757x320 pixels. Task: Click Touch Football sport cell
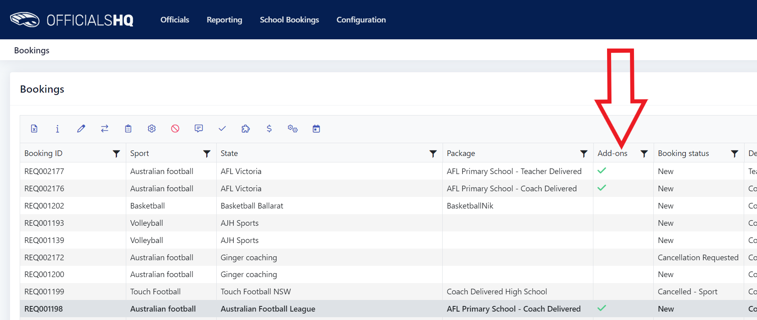pyautogui.click(x=156, y=292)
